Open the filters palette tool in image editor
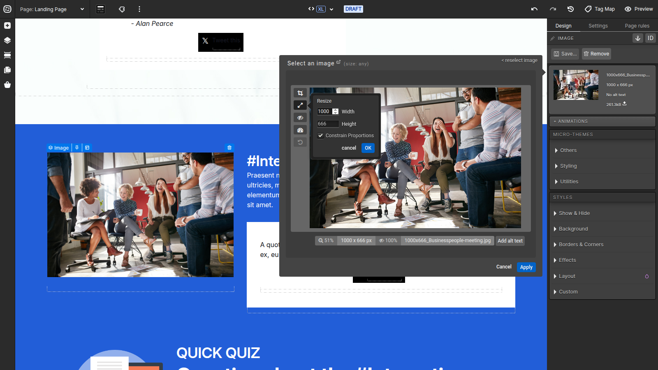 [x=300, y=130]
